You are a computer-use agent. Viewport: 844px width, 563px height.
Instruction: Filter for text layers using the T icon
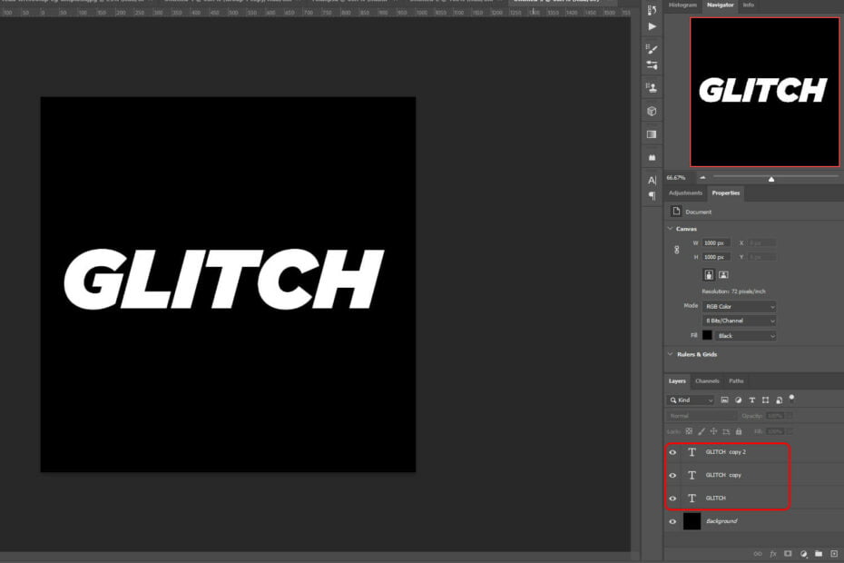(752, 400)
